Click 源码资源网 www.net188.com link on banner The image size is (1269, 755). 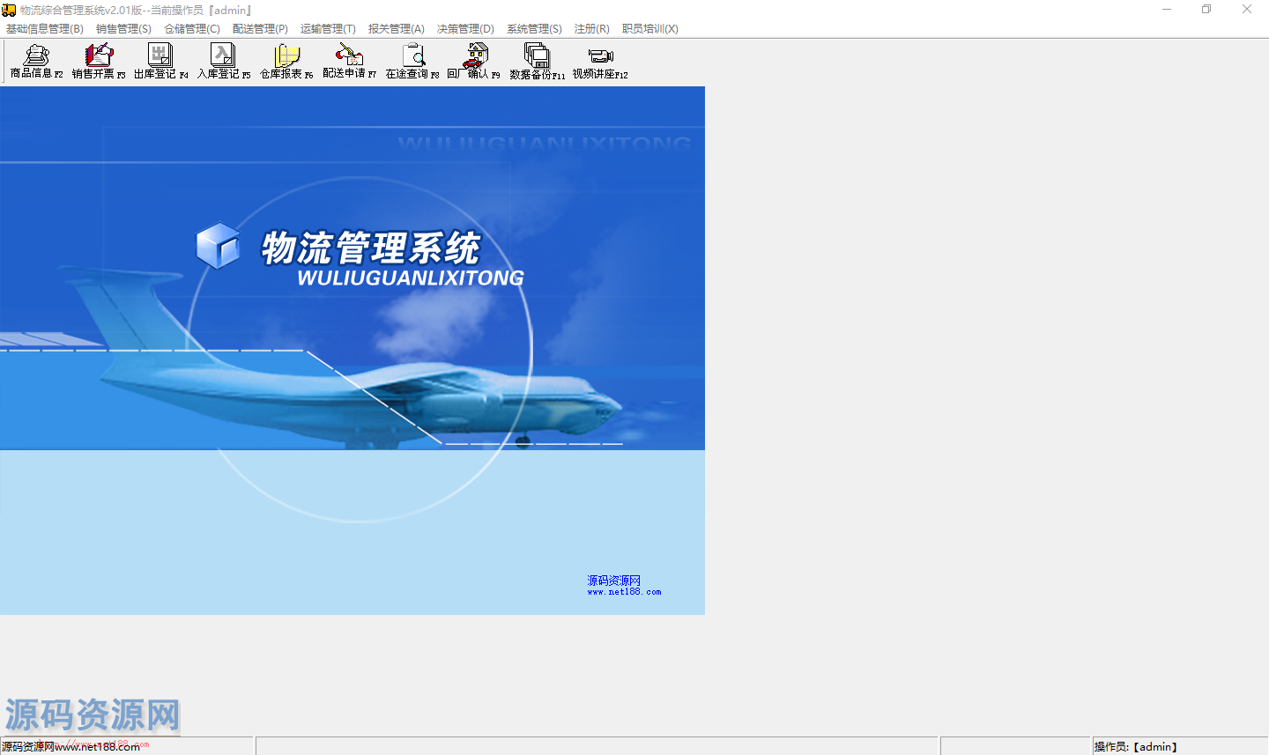tap(624, 586)
